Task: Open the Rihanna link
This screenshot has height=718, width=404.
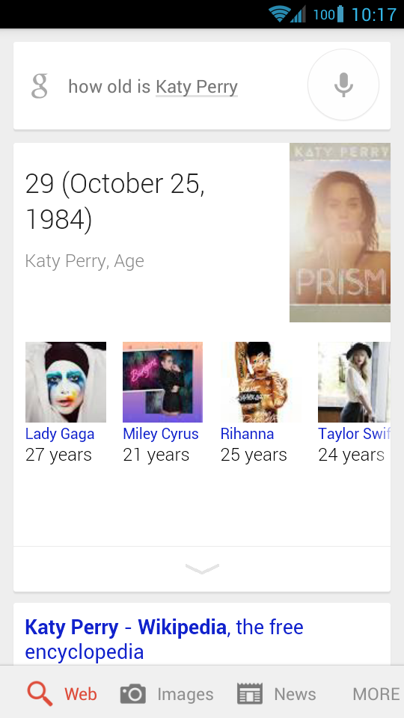Action: coord(248,434)
